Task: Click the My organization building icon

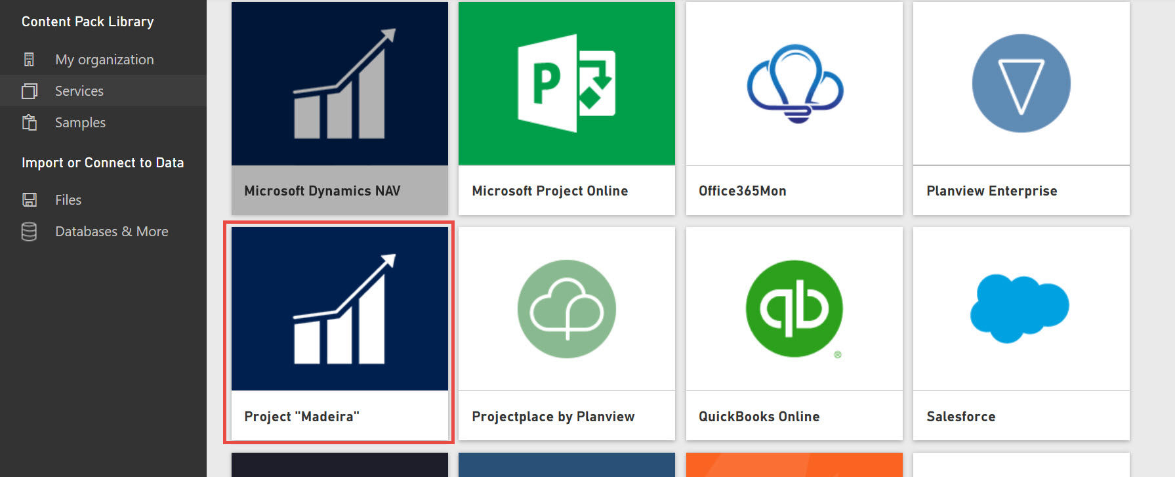Action: 29,60
